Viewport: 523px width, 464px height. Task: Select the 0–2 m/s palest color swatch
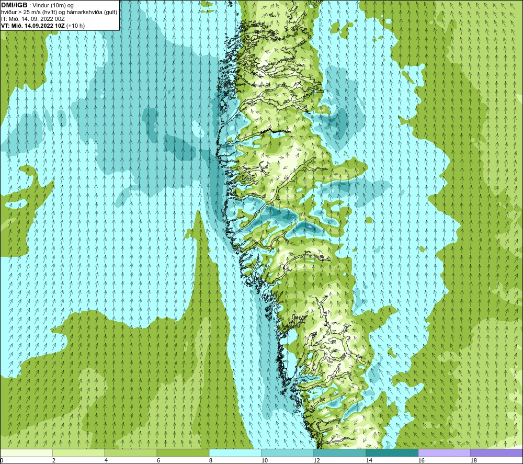[26, 452]
